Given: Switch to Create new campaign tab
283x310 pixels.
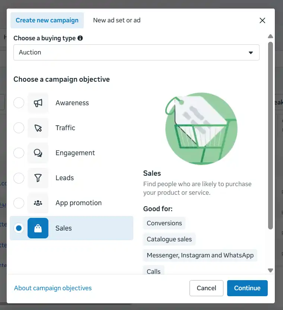Looking at the screenshot, I should pyautogui.click(x=47, y=21).
